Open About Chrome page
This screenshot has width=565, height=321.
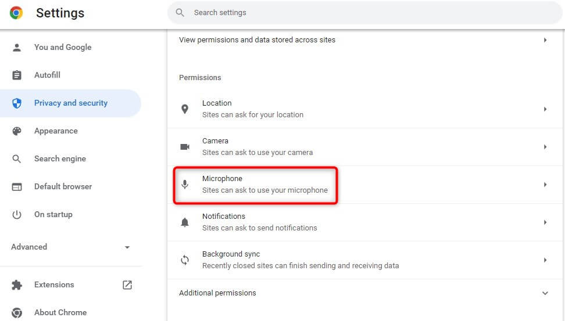click(60, 312)
